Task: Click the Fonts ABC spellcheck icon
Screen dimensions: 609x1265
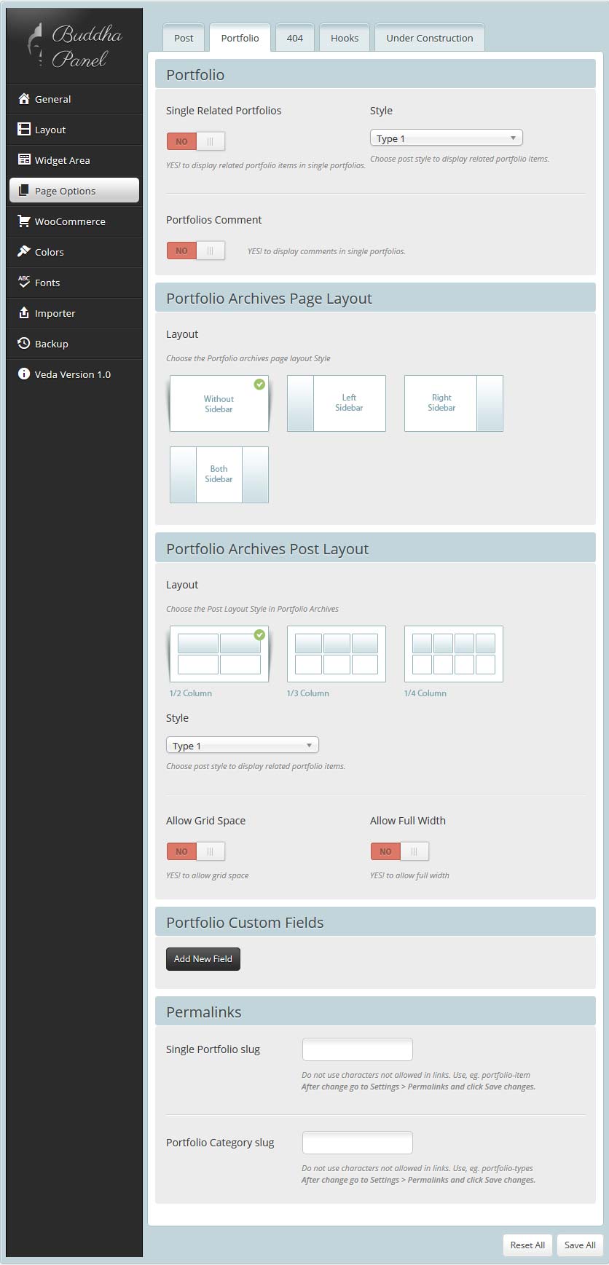Action: coord(24,282)
